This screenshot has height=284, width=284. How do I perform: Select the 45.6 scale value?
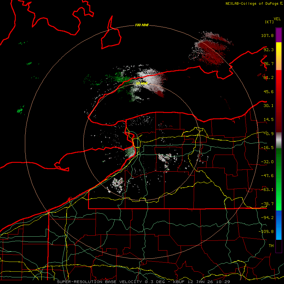(x=269, y=92)
